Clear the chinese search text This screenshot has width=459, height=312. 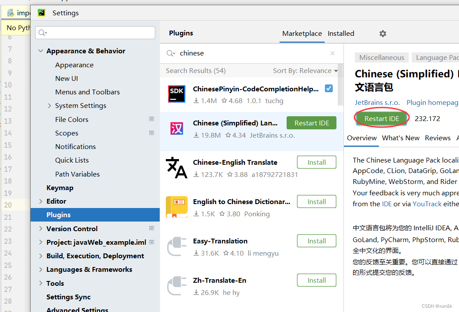tap(333, 53)
